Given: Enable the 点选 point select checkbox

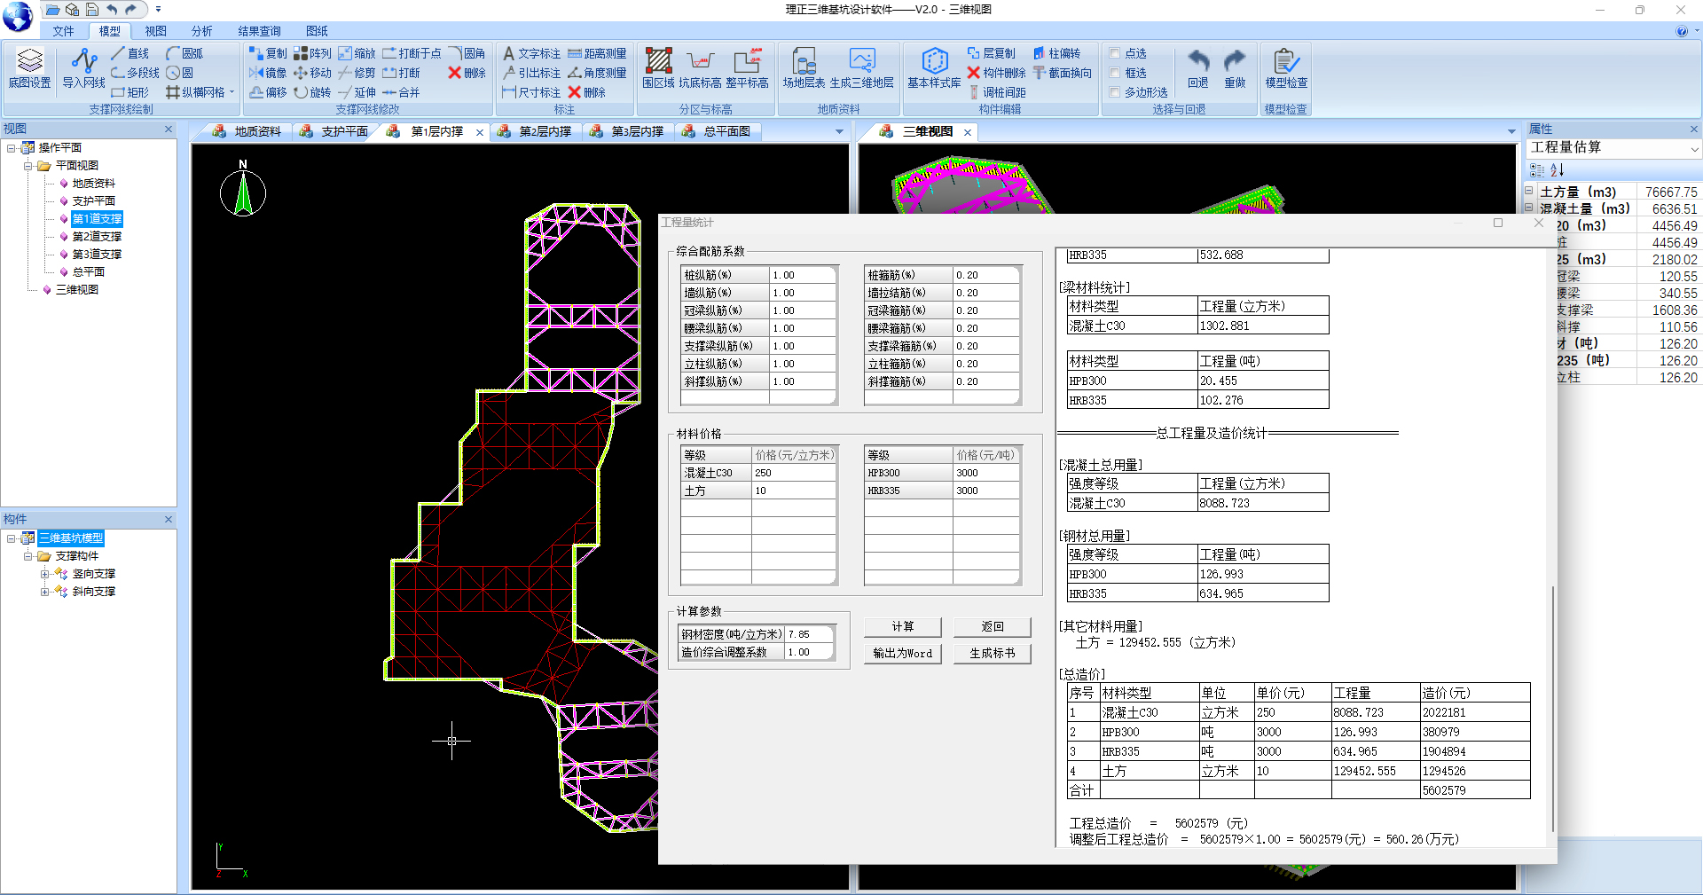Looking at the screenshot, I should coord(1115,53).
